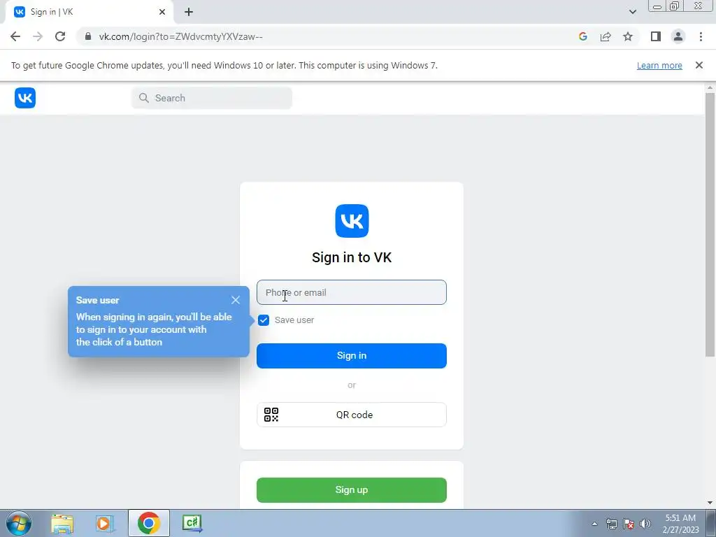Click the green Sign up button
Image resolution: width=716 pixels, height=537 pixels.
pyautogui.click(x=352, y=490)
